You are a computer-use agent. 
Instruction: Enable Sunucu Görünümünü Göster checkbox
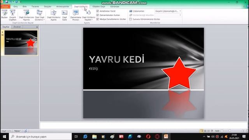(130, 19)
